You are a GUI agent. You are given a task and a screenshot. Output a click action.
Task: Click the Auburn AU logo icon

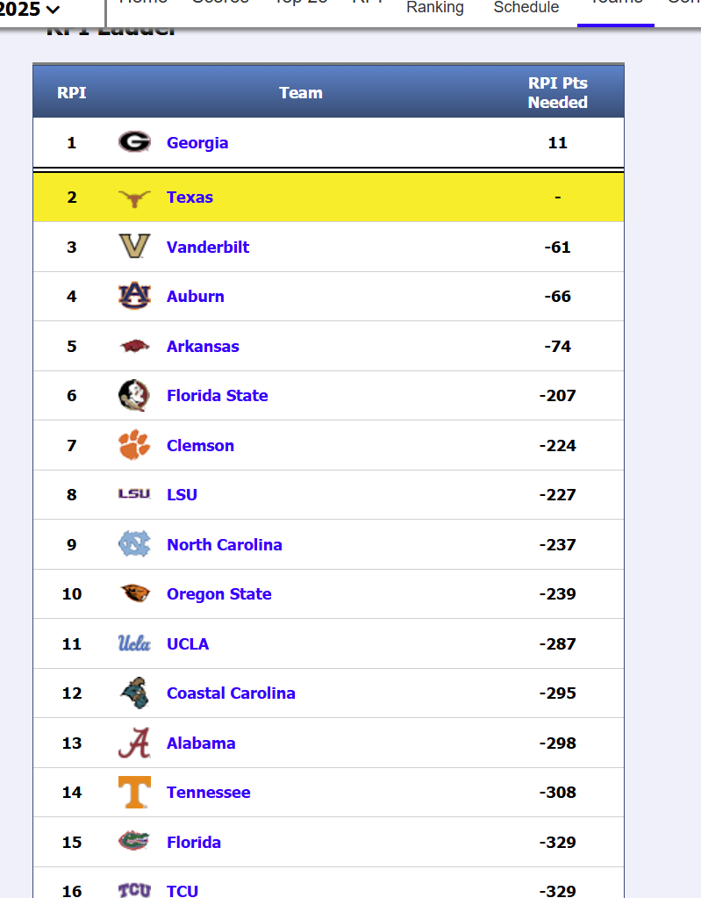pyautogui.click(x=134, y=296)
